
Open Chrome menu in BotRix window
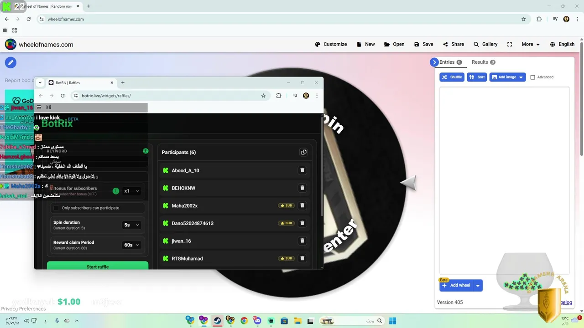(317, 96)
